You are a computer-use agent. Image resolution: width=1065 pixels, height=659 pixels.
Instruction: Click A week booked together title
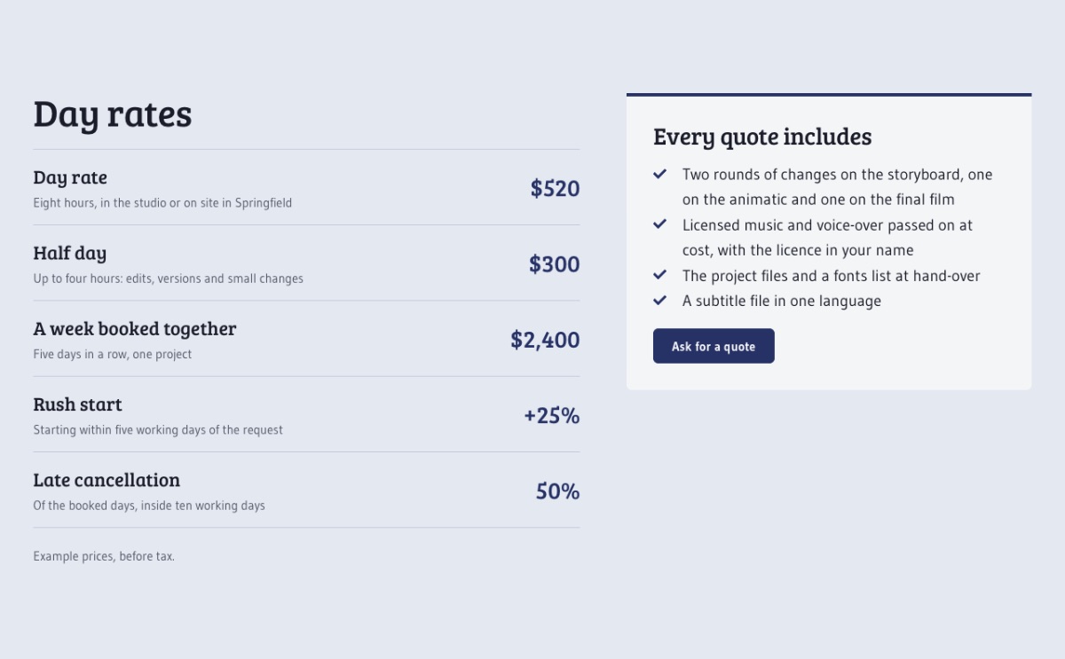(x=135, y=328)
